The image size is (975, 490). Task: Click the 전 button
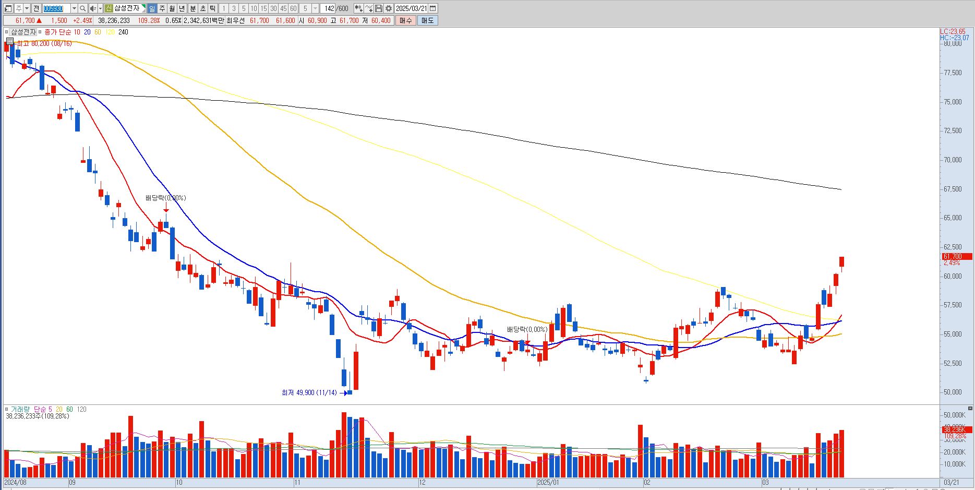click(x=36, y=8)
